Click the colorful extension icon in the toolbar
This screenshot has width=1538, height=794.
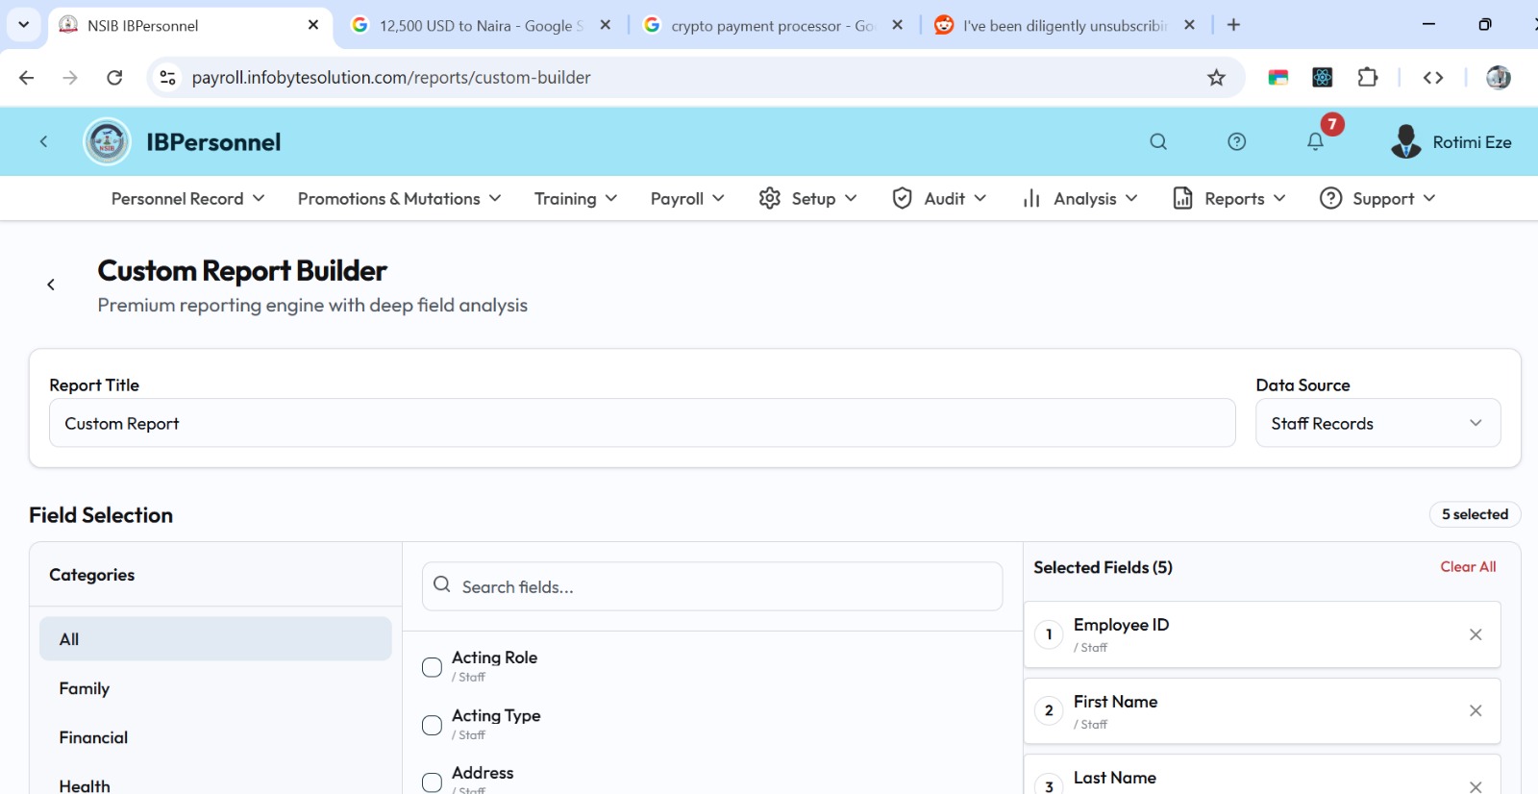point(1278,78)
